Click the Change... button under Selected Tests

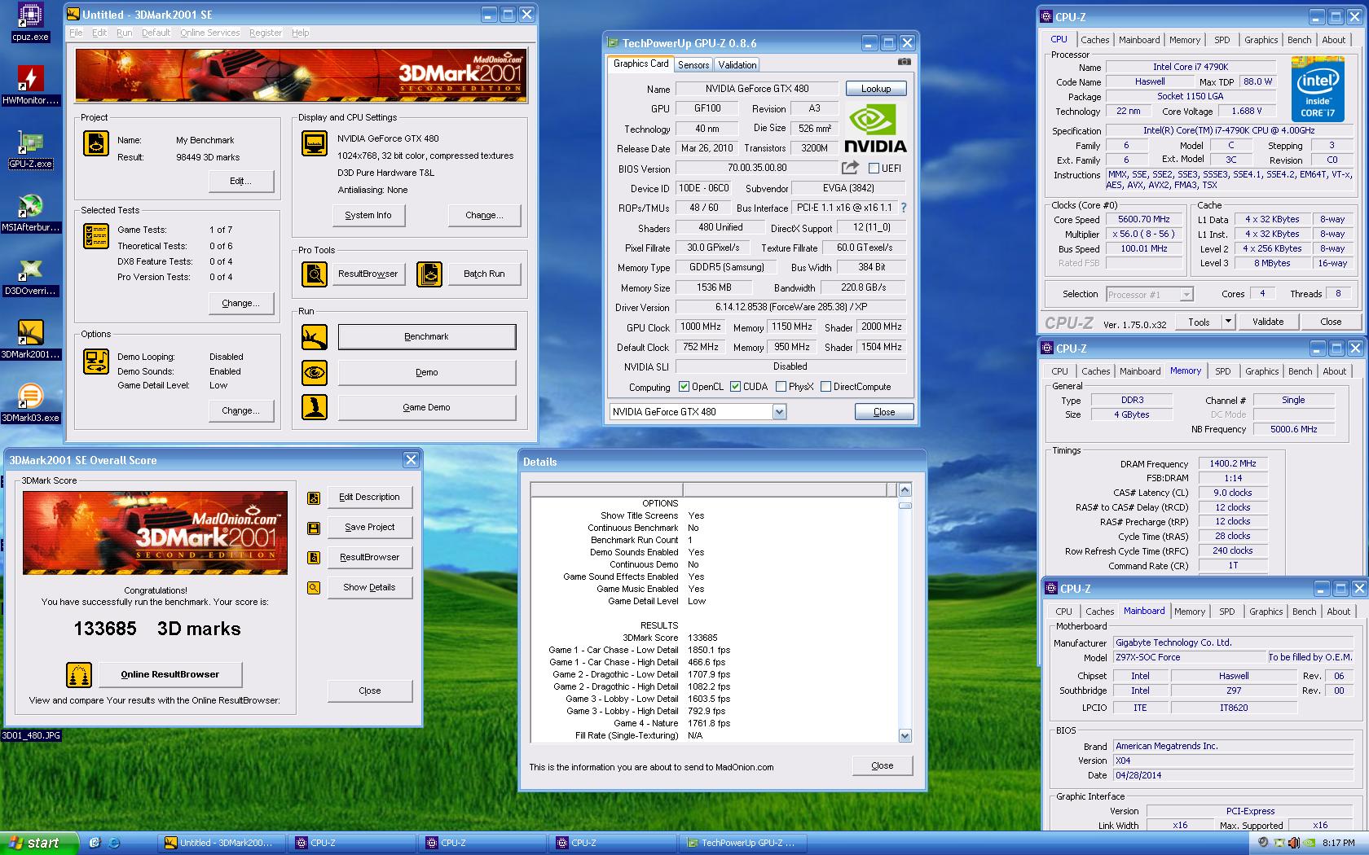[241, 304]
